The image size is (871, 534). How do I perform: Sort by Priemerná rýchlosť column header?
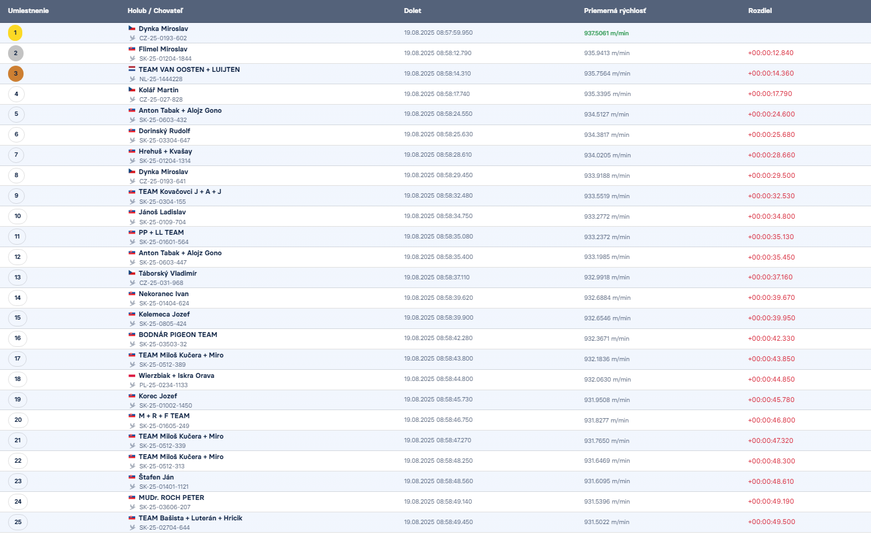click(x=614, y=11)
